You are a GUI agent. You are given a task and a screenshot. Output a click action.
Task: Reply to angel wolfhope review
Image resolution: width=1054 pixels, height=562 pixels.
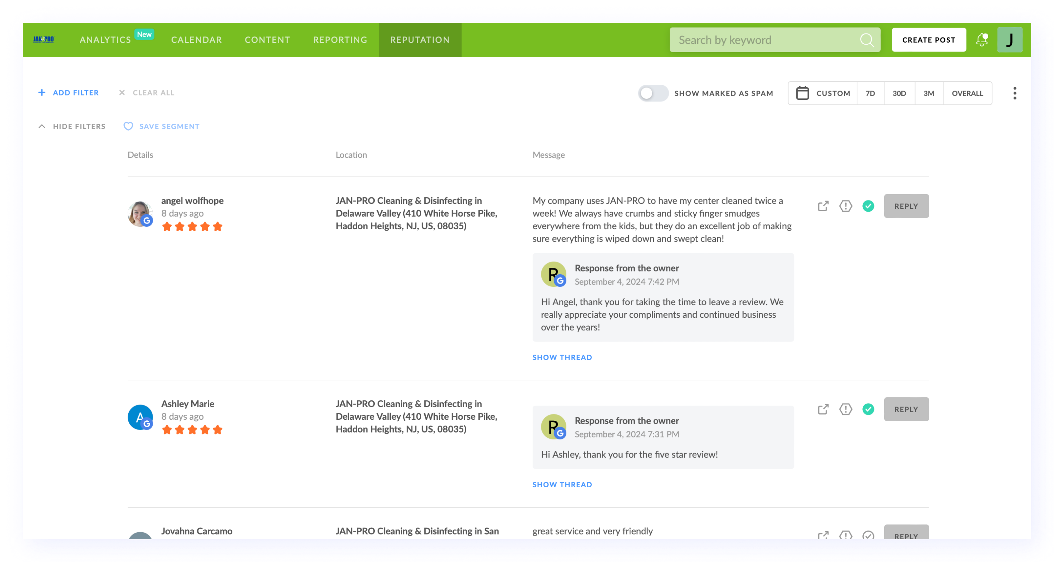906,206
